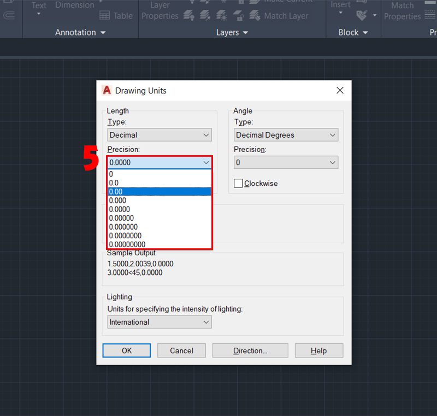Viewport: 437px width, 416px height.
Task: Expand the Layers panel flyout
Action: tap(245, 33)
